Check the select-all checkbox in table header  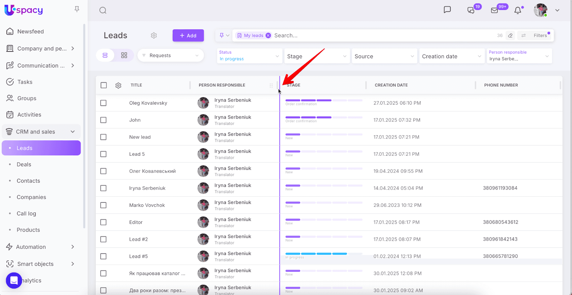click(x=104, y=85)
